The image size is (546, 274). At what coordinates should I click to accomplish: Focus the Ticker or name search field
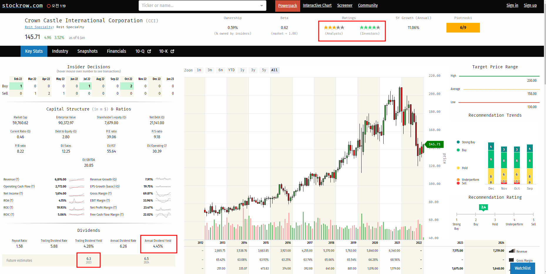point(202,6)
